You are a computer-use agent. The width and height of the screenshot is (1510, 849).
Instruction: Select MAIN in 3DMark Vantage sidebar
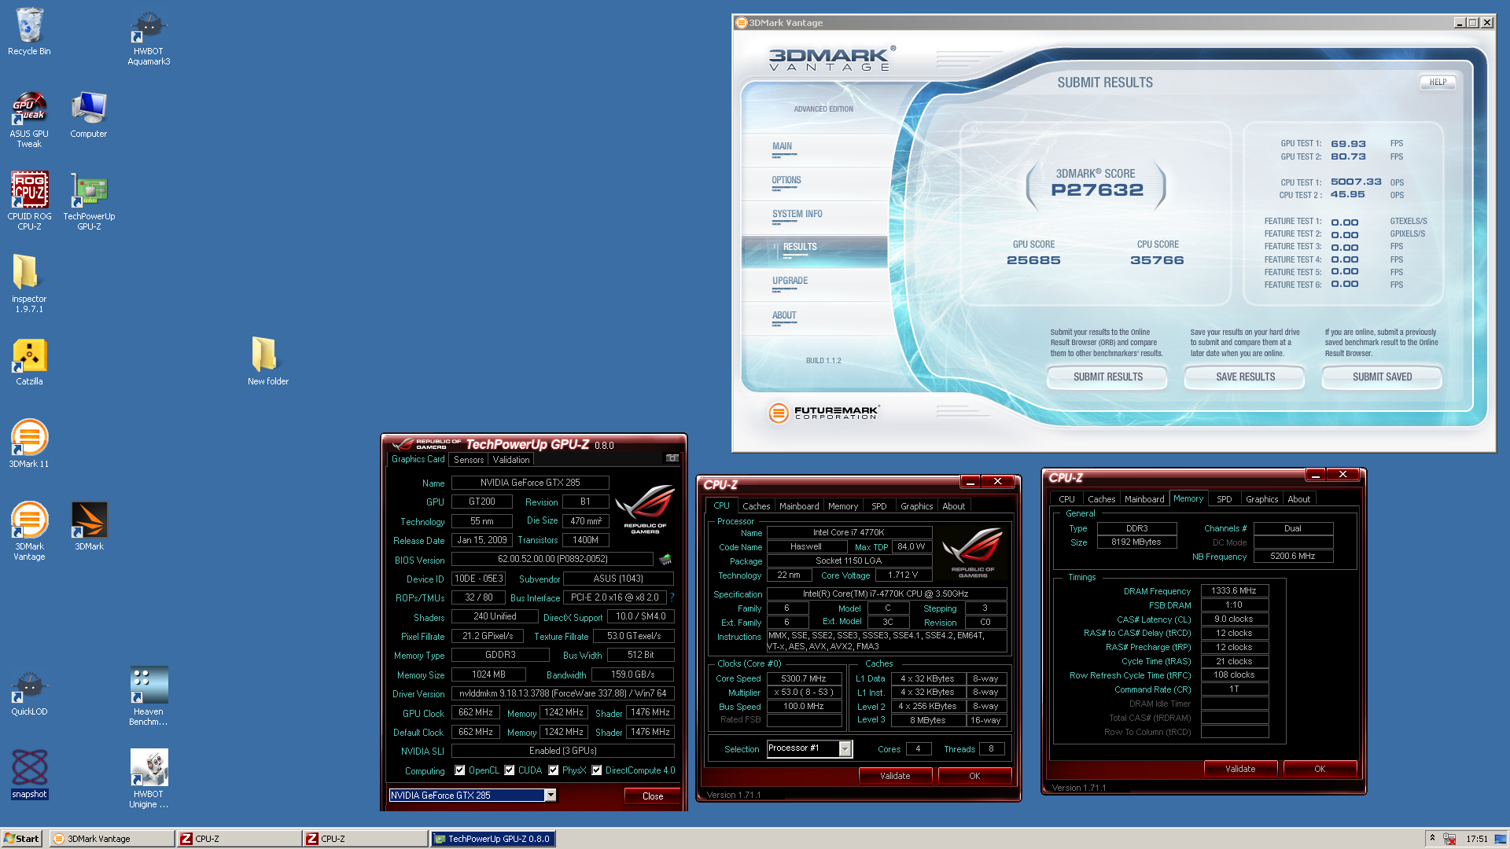[815, 149]
